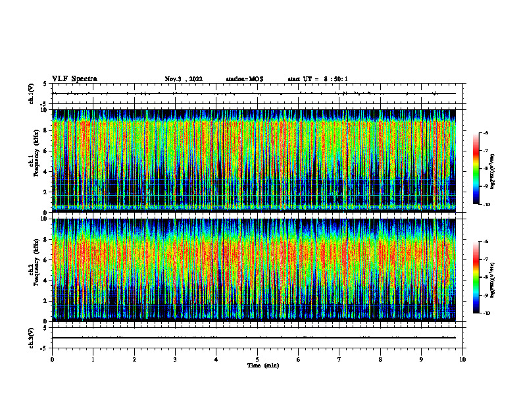
Task: Click the ch.1 color bar log(PSD) label
Action: click(x=492, y=172)
